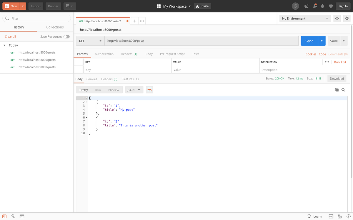Click the heart icon in the header
353x220 pixels.
pyautogui.click(x=331, y=6)
